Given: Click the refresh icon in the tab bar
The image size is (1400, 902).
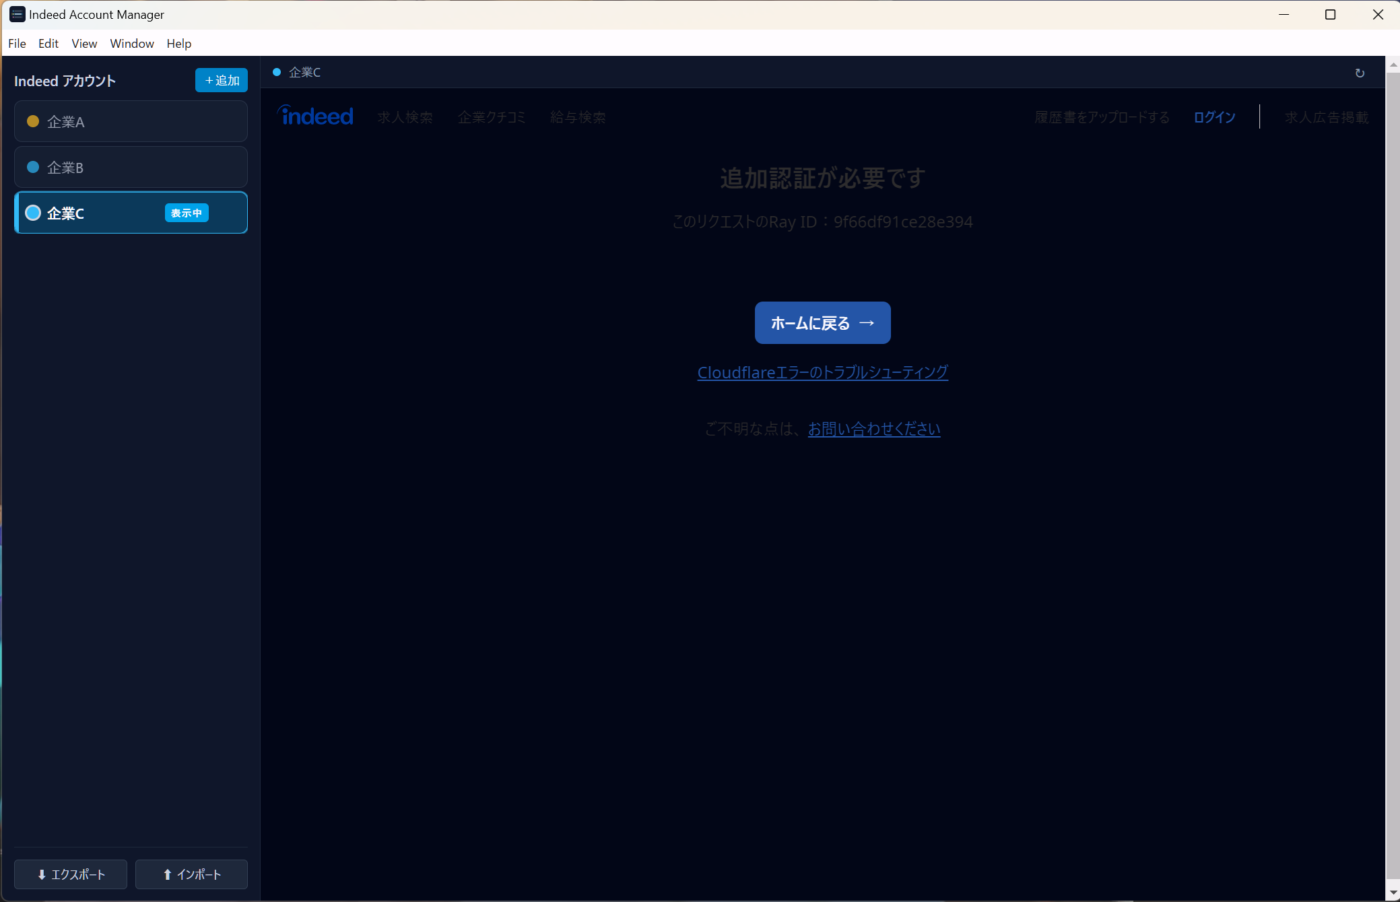Looking at the screenshot, I should click(x=1360, y=73).
